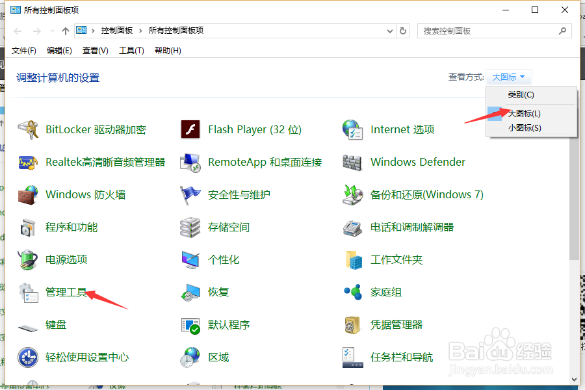This screenshot has height=390, width=585.
Task: Open the 编辑(E) menu
Action: (x=59, y=51)
